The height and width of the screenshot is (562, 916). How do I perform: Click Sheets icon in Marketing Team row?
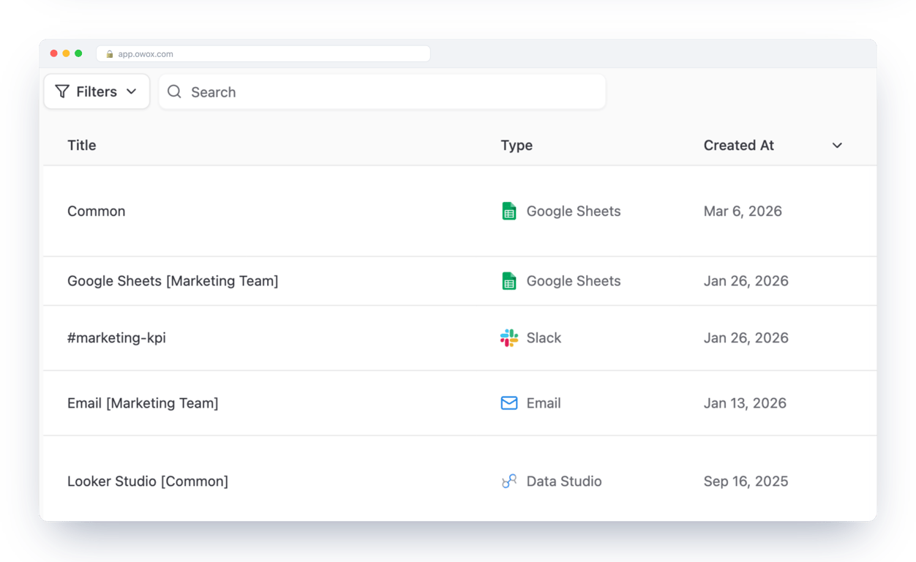point(509,281)
